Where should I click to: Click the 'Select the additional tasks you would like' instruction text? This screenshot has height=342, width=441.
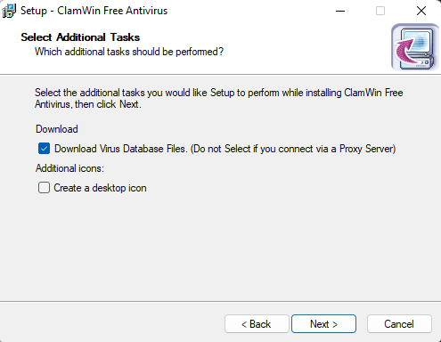coord(219,98)
